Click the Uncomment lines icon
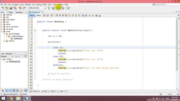 coord(100,15)
